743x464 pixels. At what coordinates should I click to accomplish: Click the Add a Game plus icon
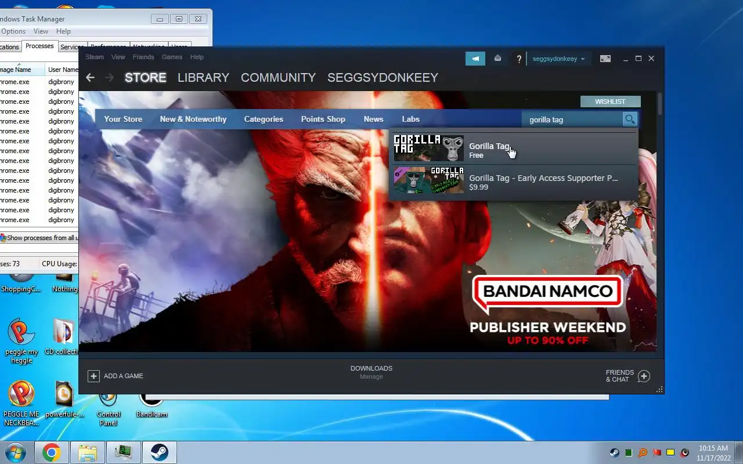[x=93, y=376]
